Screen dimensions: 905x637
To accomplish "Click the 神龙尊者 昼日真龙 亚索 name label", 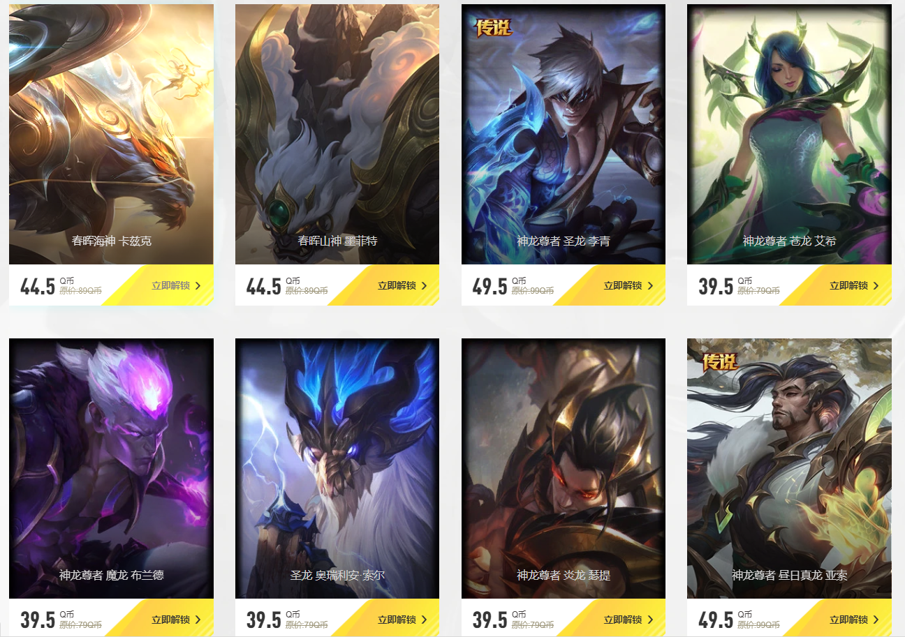I will pyautogui.click(x=789, y=576).
